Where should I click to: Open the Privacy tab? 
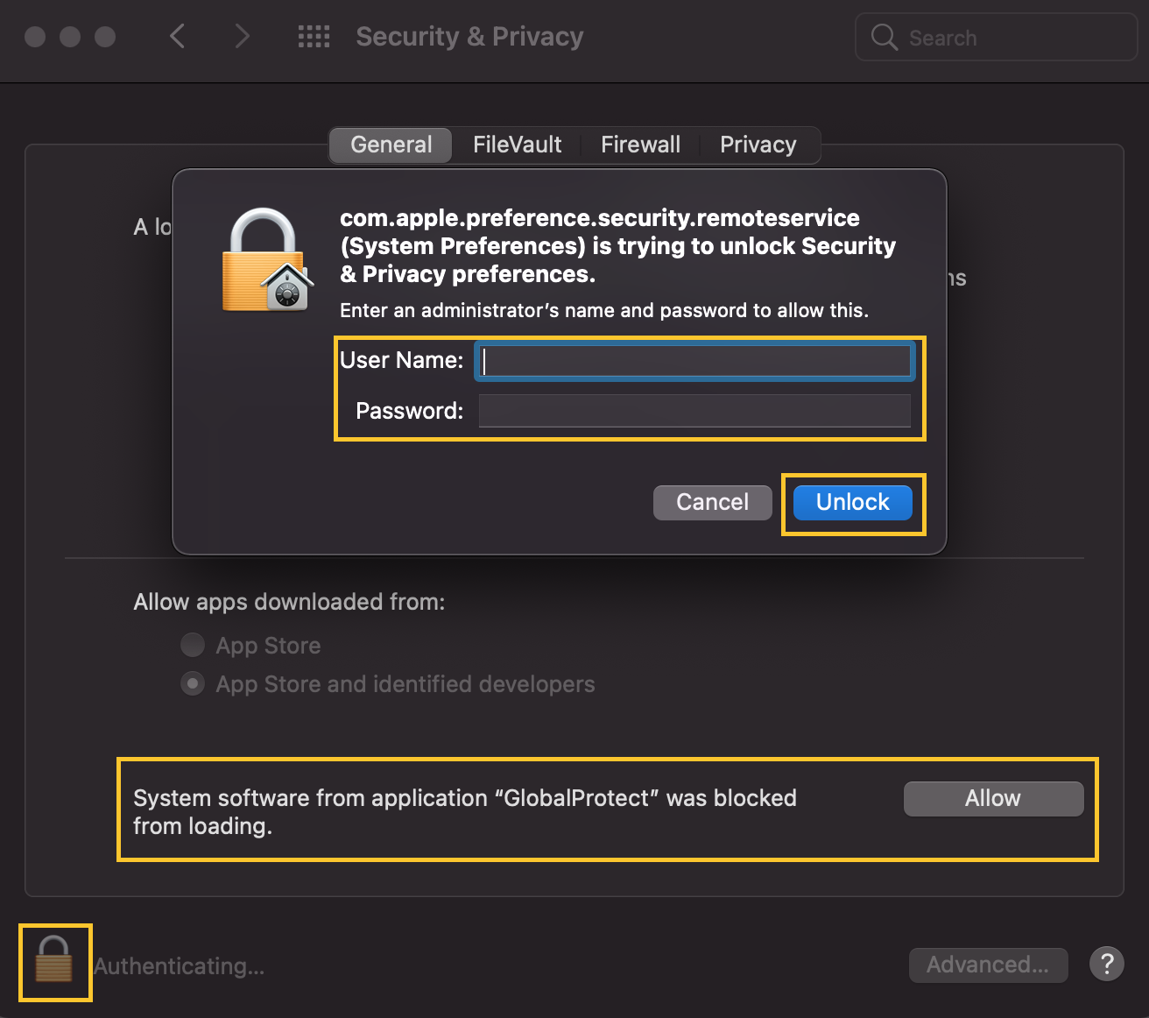[758, 145]
